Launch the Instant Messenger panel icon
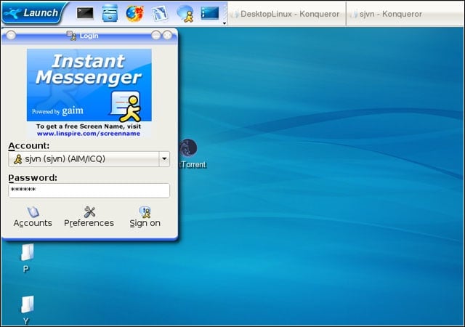Viewport: 465px width, 327px height. coord(185,14)
